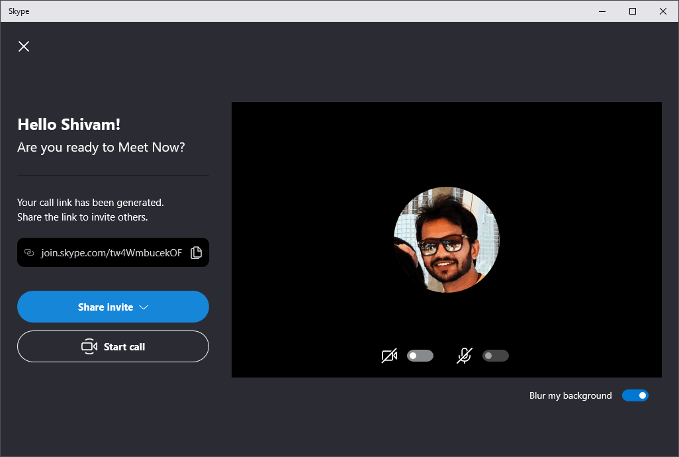Image resolution: width=679 pixels, height=457 pixels.
Task: Click the chain link icon beside join.skype.com
Action: point(29,252)
